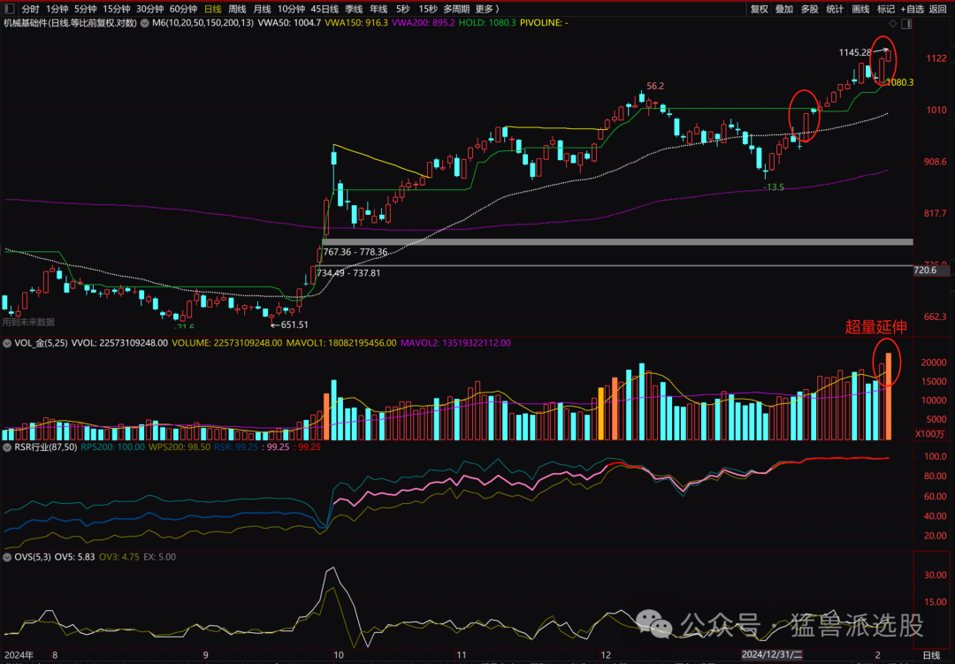Image resolution: width=955 pixels, height=664 pixels.
Task: Click the diamond marker icon above the chart
Action: click(x=893, y=23)
